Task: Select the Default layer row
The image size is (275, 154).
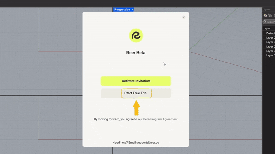Action: pos(269,33)
